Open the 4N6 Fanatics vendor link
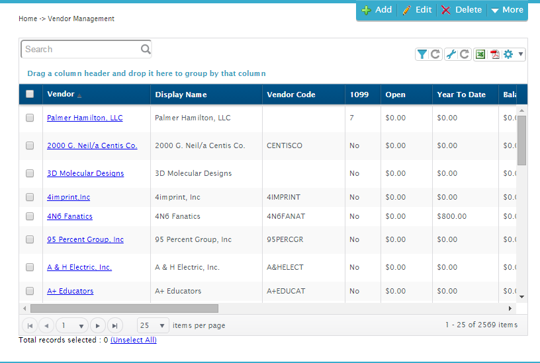The image size is (540, 363). (69, 216)
